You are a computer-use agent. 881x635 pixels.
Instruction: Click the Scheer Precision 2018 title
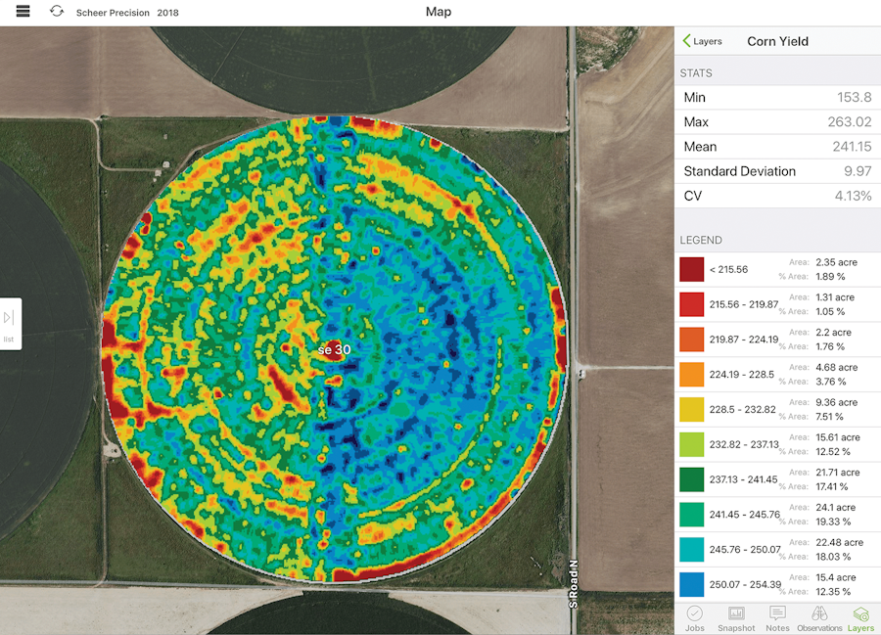point(127,13)
